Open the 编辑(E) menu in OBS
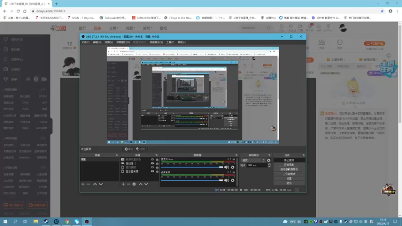Screen dimensions: 402x226 (97, 42)
